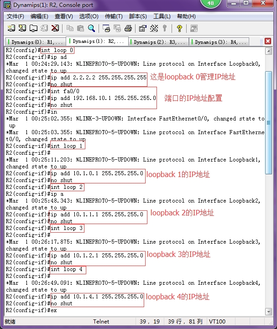Click the Quick Connect lightning icon

[x=22, y=28]
